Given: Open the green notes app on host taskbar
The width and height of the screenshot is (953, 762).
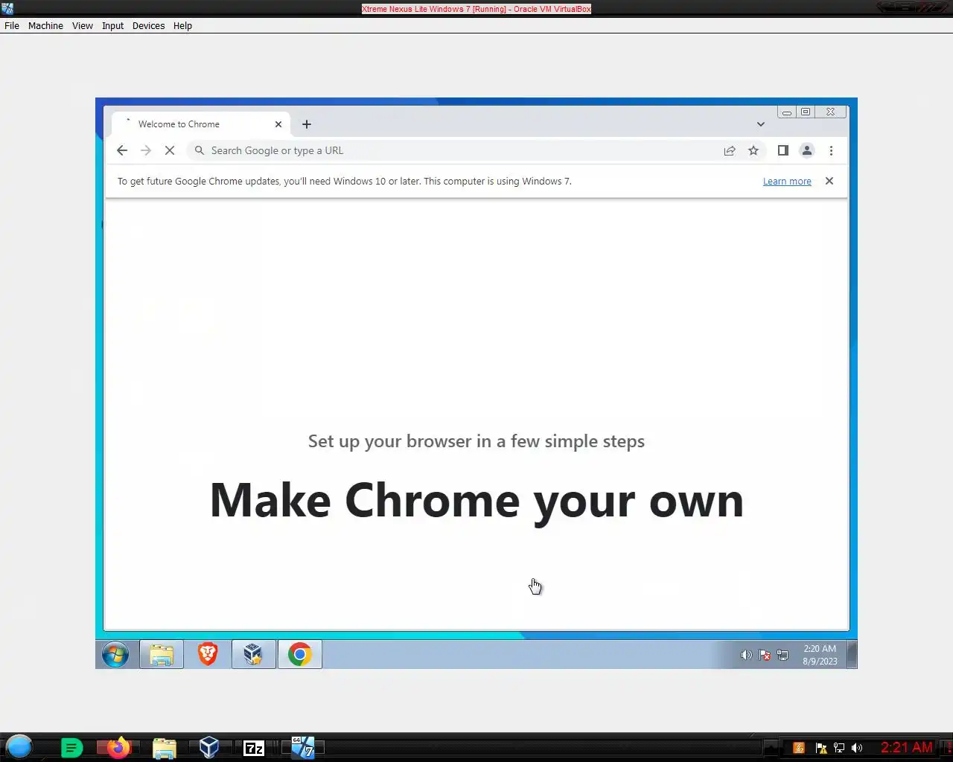Looking at the screenshot, I should click(71, 748).
